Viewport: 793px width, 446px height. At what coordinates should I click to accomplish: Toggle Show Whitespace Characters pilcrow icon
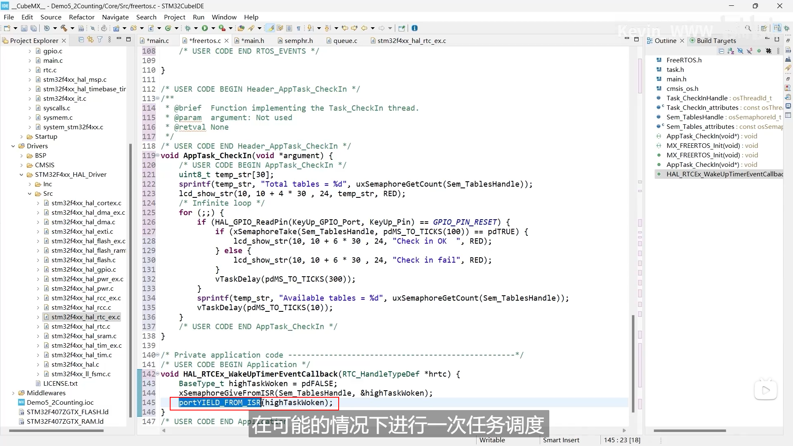click(299, 28)
